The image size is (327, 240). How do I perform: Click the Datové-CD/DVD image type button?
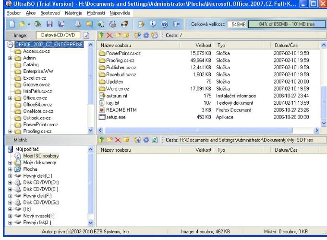coord(58,35)
